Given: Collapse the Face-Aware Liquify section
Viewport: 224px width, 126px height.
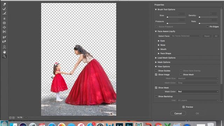Looking at the screenshot, I should pos(156,31).
